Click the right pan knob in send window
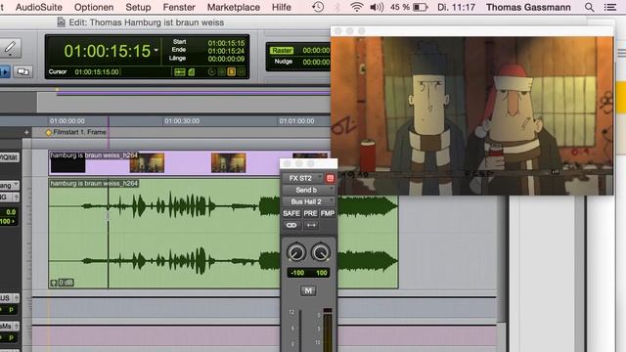626x352 pixels. [321, 252]
